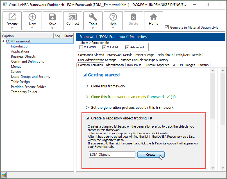The width and height of the screenshot is (227, 179).
Task: Click inner scrollbar down arrow
Action: [213, 168]
